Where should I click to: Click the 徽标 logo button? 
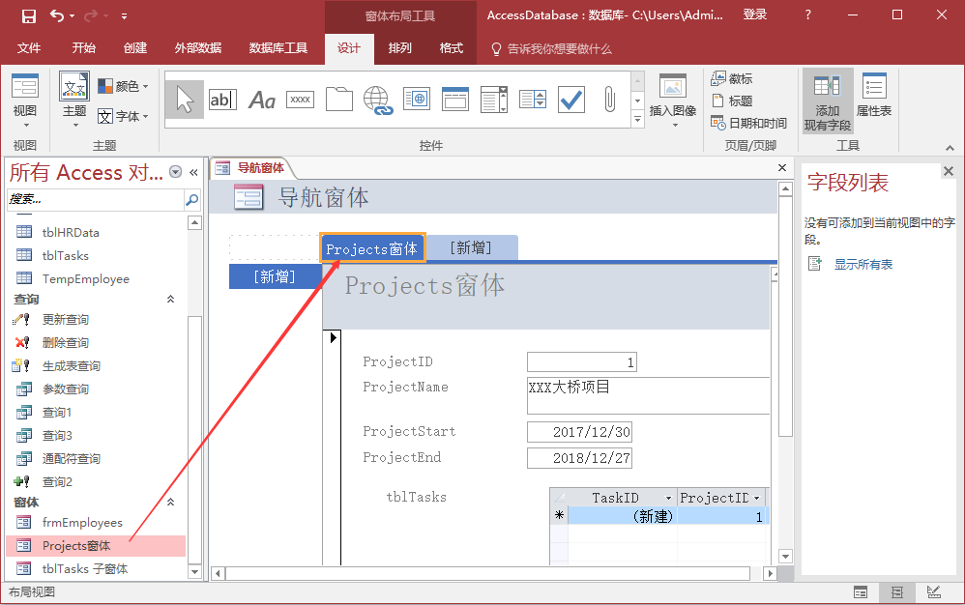click(x=732, y=78)
